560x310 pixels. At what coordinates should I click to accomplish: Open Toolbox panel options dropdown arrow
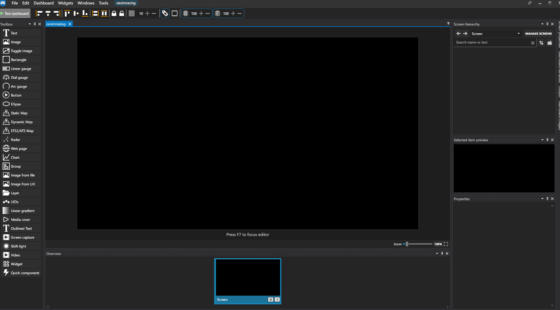pos(30,24)
